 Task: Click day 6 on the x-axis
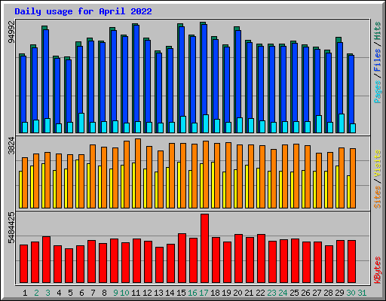[x=81, y=293]
